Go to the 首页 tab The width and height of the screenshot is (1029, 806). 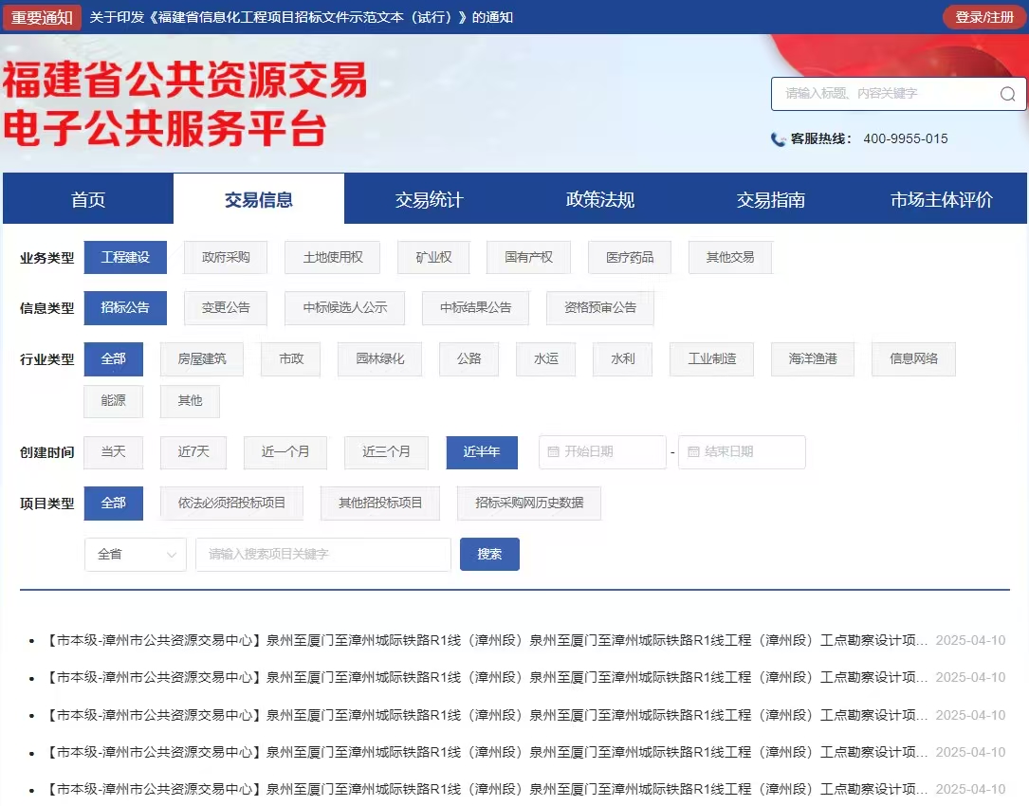coord(88,200)
